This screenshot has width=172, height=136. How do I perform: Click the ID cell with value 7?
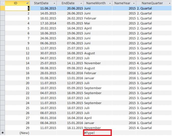[x=17, y=38]
